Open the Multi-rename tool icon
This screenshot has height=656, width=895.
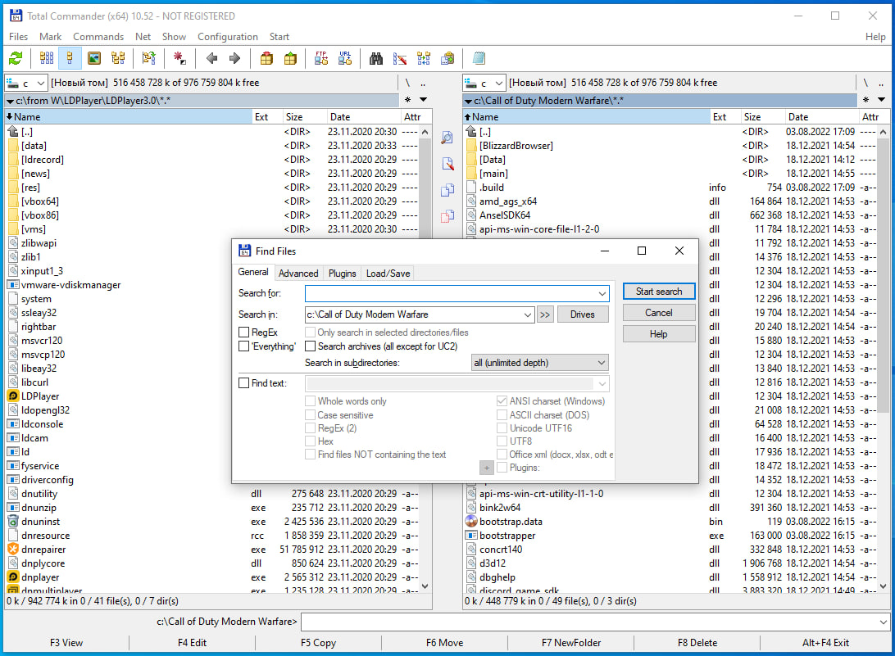[x=400, y=58]
